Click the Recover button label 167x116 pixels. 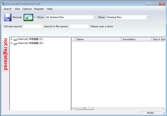(x=18, y=17)
